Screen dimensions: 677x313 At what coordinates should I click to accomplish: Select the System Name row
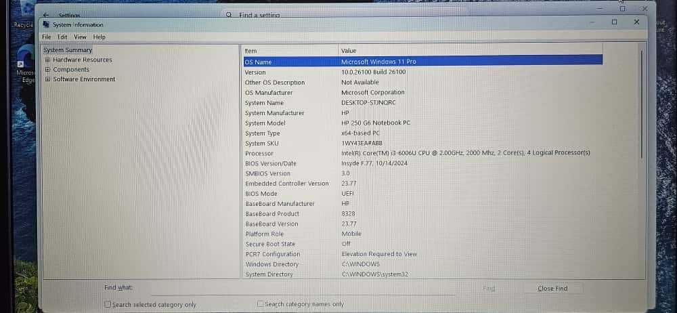[423, 103]
